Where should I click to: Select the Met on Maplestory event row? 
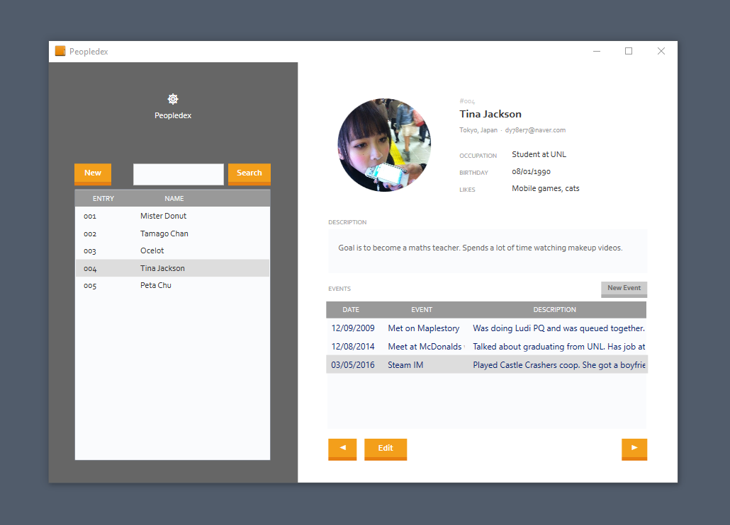(x=424, y=328)
